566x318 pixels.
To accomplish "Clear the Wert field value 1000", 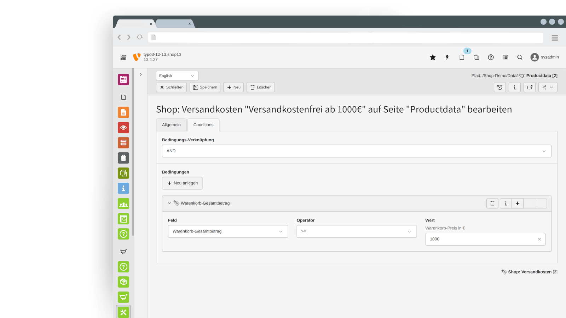I will (x=539, y=239).
